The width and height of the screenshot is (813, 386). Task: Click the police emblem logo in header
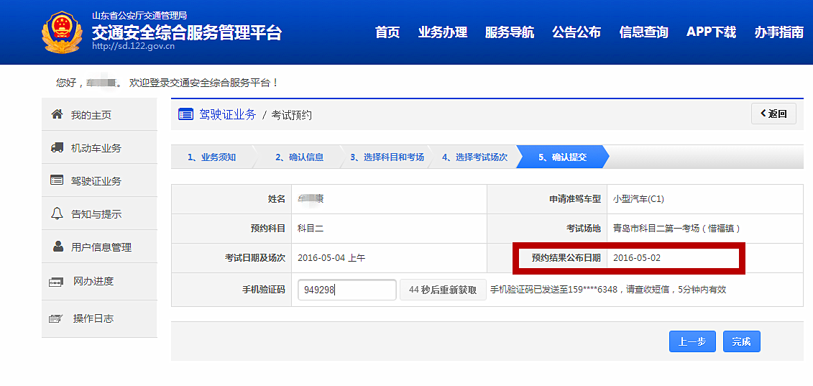point(62,32)
